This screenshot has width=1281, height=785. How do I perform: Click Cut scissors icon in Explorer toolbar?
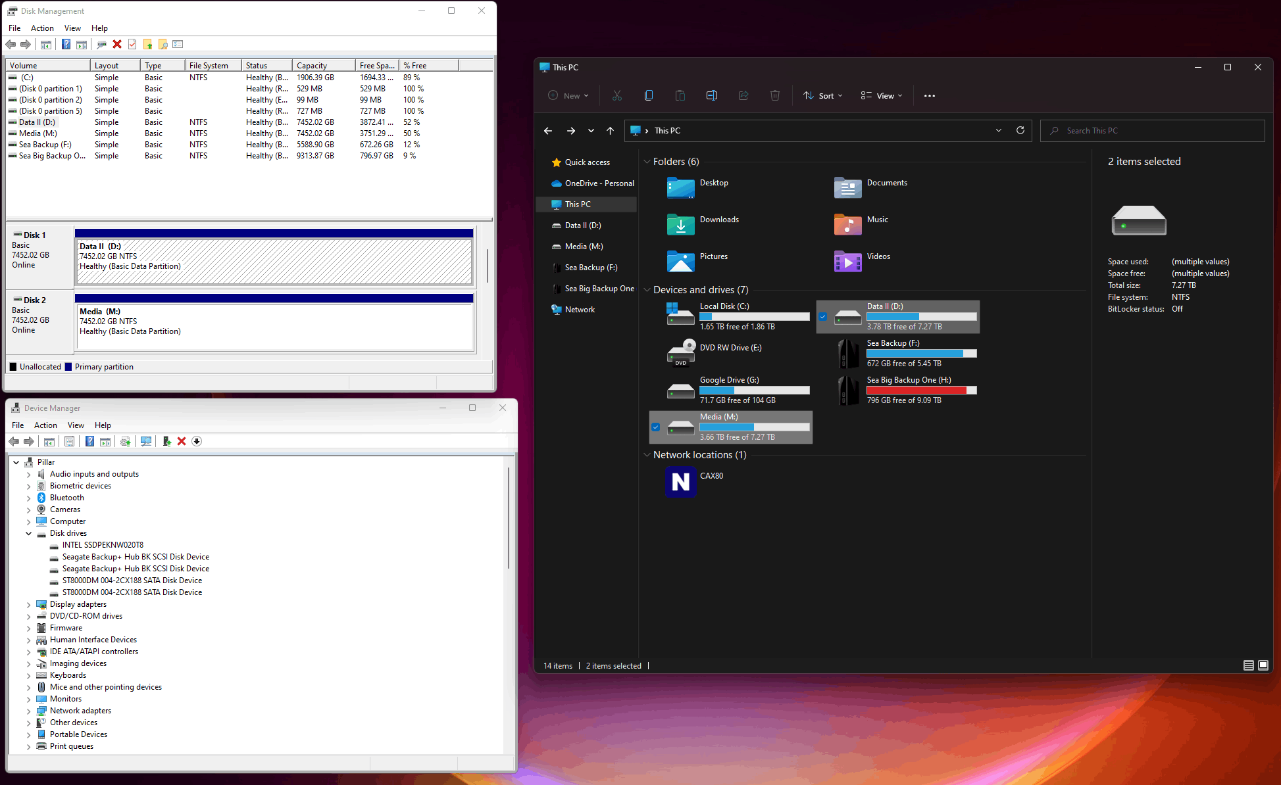[616, 95]
